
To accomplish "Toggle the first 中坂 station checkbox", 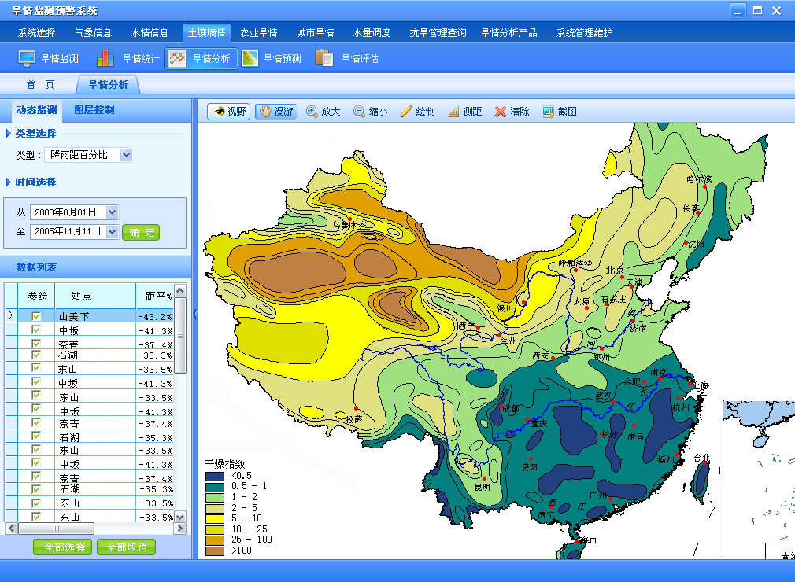I will [36, 330].
